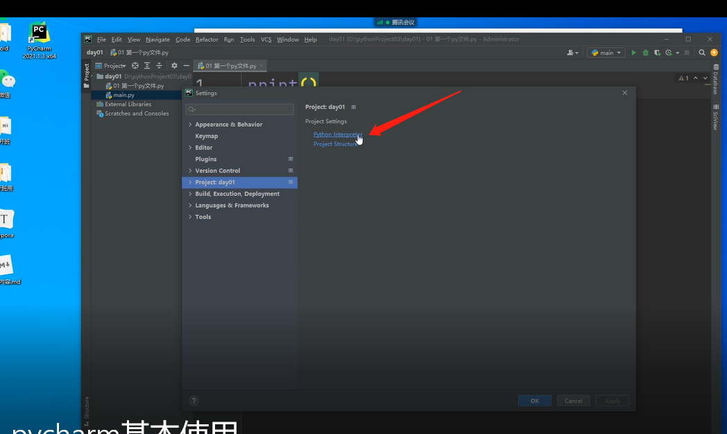Select 01 第一个py文件.py in Project tree

point(138,86)
